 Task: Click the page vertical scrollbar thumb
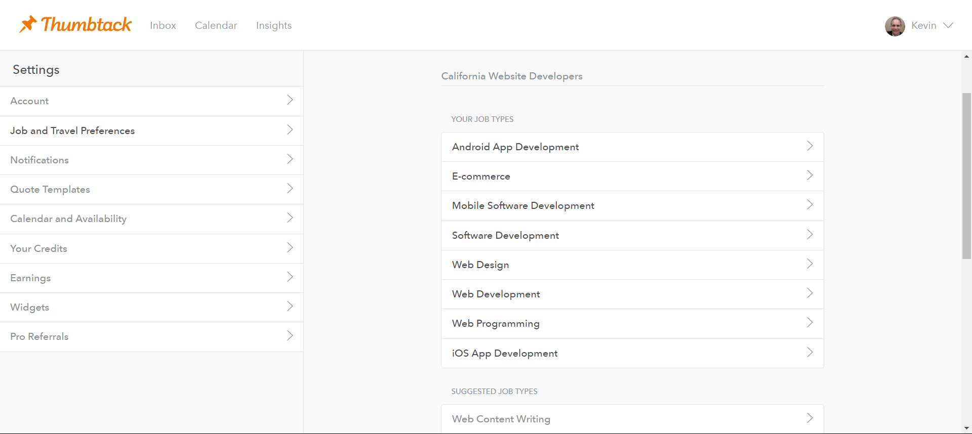[966, 176]
